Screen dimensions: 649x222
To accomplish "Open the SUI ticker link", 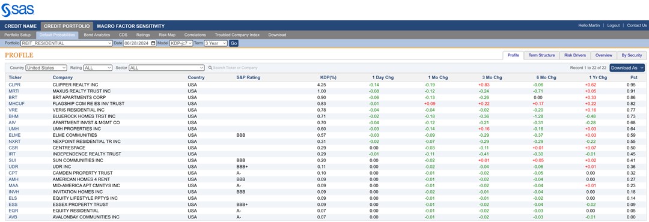I will [12, 160].
